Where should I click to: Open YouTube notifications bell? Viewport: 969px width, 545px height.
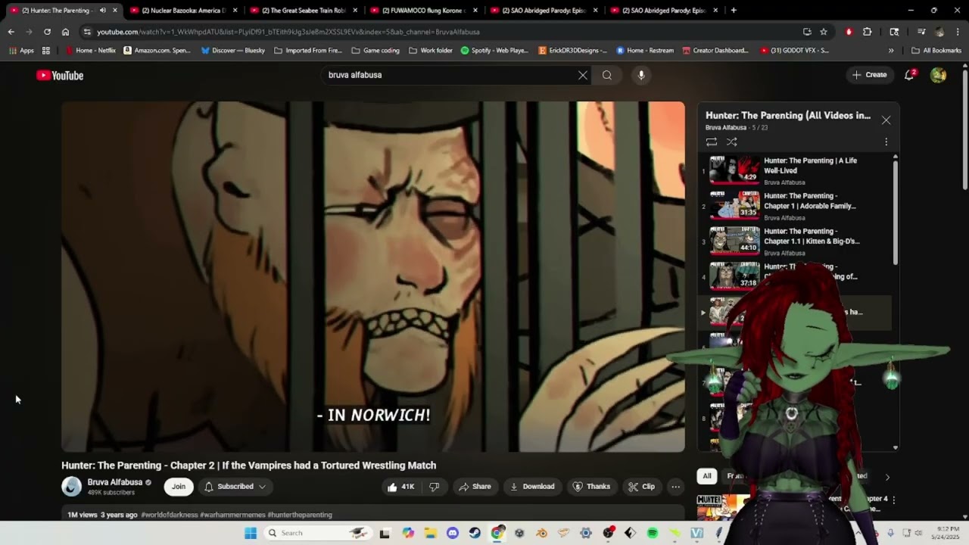910,75
